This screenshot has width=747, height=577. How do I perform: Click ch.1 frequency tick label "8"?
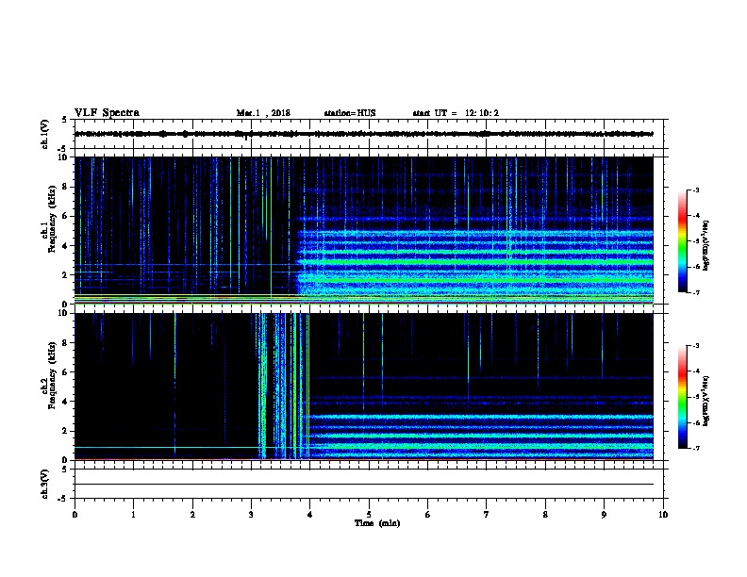66,187
